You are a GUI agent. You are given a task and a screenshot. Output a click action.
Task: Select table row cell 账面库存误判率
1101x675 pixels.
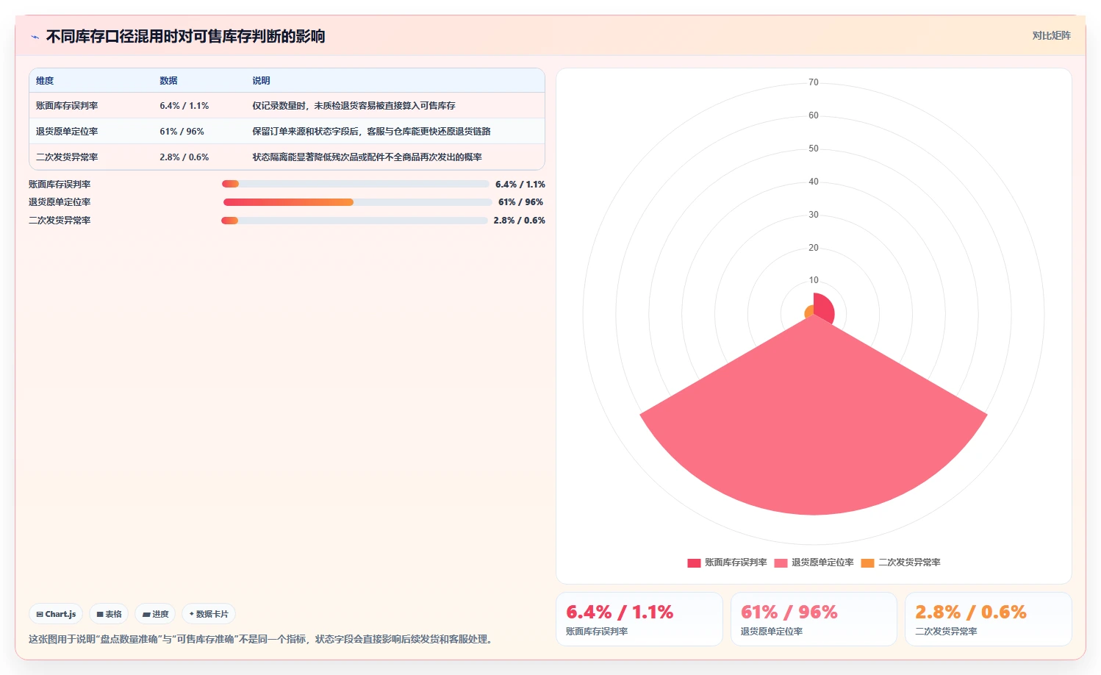tap(67, 106)
